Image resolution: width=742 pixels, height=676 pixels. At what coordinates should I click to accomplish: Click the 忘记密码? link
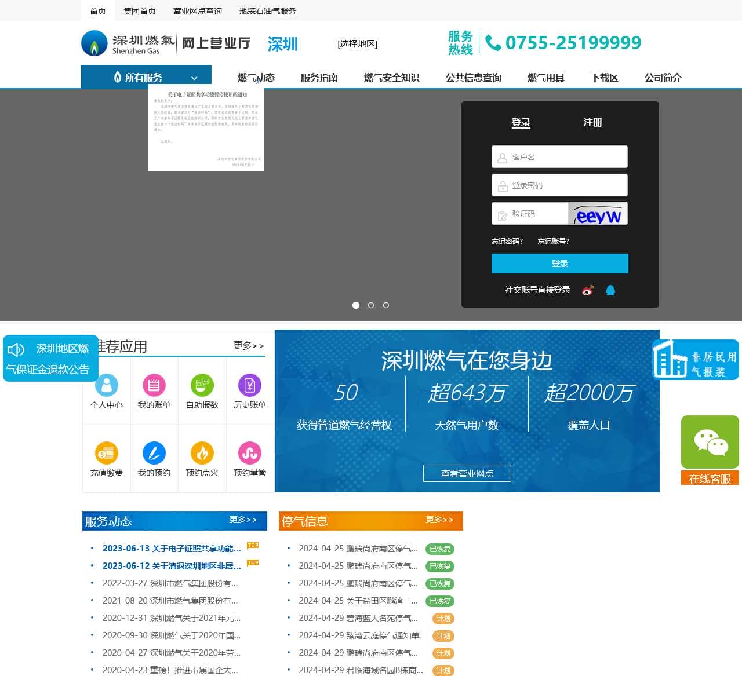[507, 242]
